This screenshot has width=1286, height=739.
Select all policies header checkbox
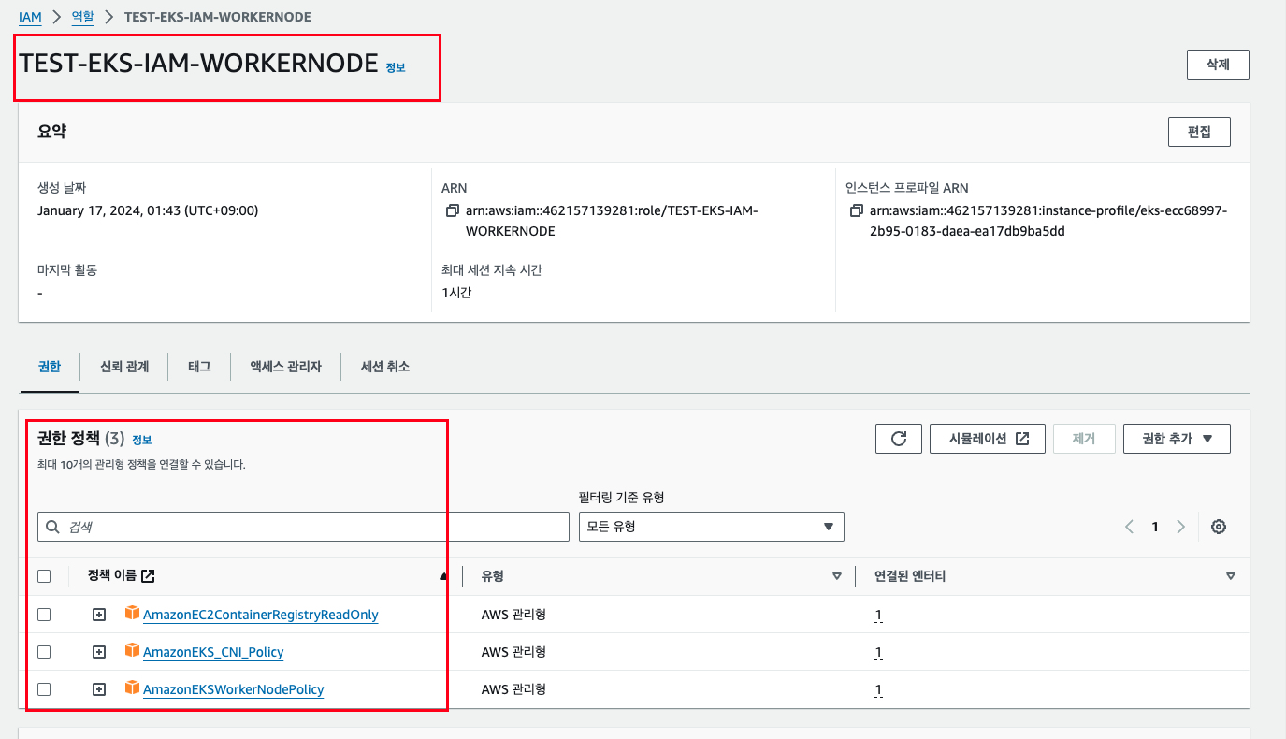click(44, 576)
